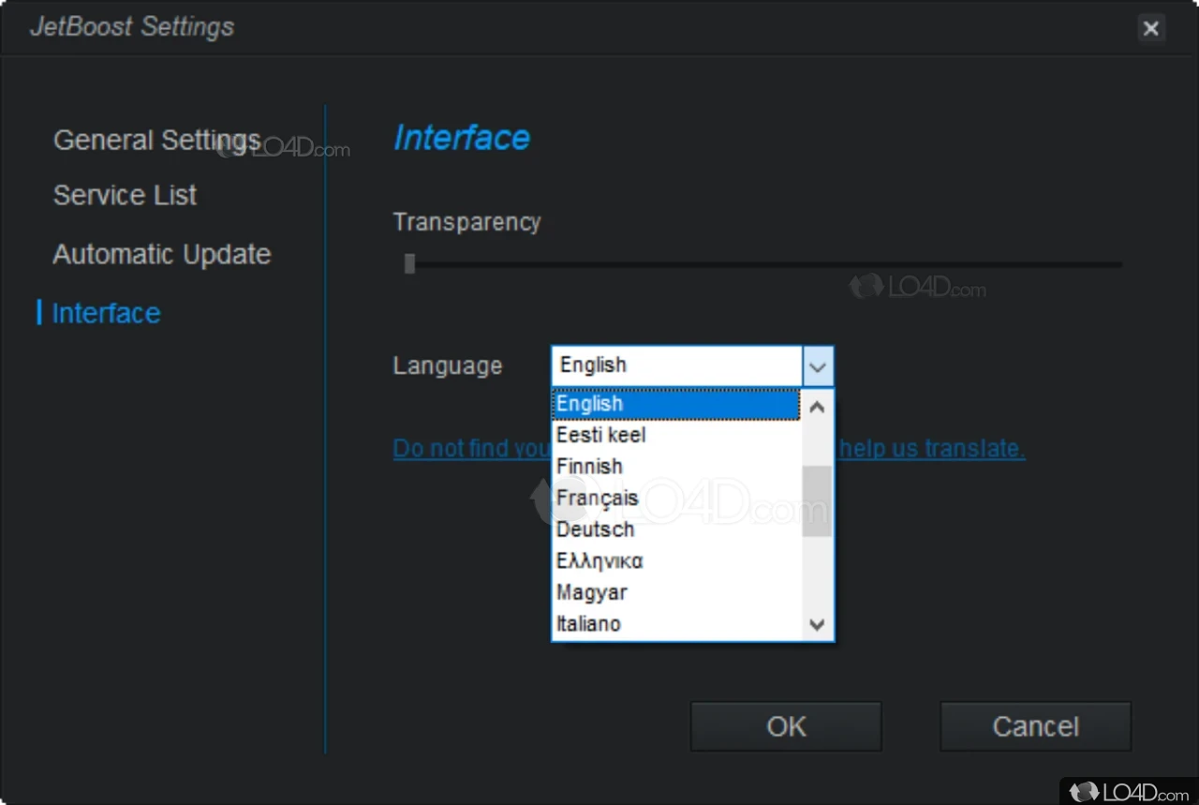Viewport: 1199px width, 805px height.
Task: Click the list scrollbar up arrow
Action: point(817,407)
